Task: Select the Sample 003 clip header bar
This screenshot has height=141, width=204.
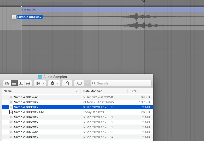Action: (104, 10)
